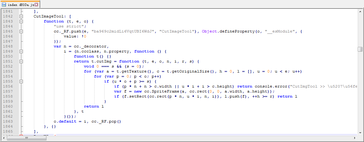
Task: Click the "function t() {}" text on line 1850
Action: [x=93, y=56]
